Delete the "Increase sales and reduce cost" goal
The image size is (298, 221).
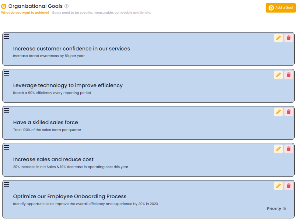[x=289, y=149]
